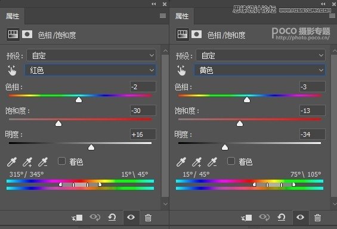Click saturation value field showing -13
Image resolution: width=337 pixels, height=229 pixels.
click(x=313, y=111)
